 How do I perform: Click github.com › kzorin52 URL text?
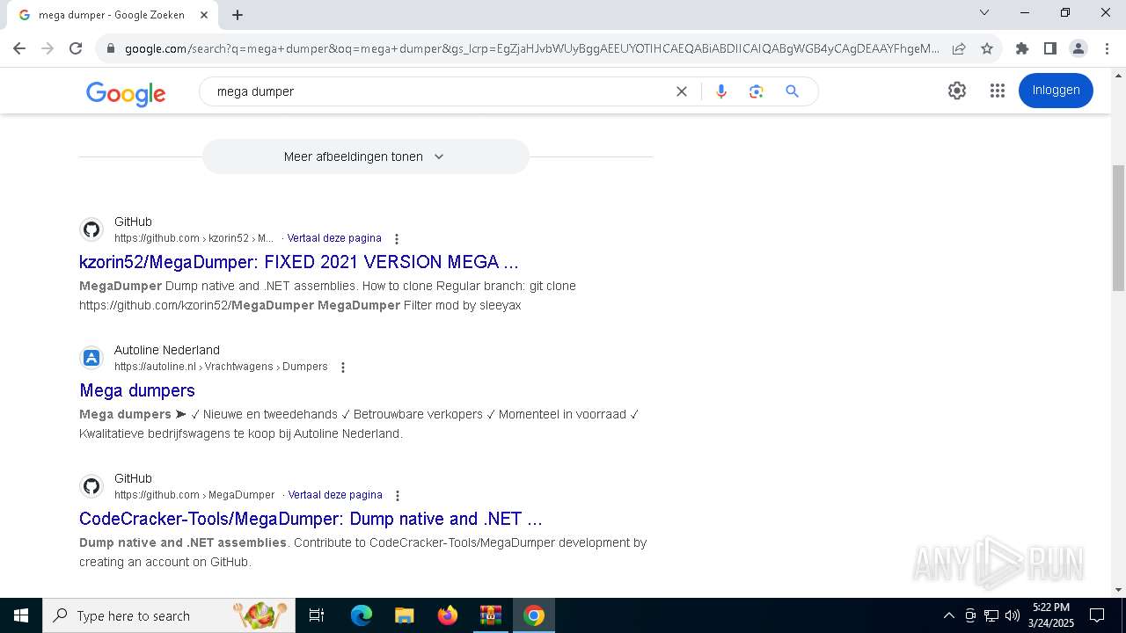pos(194,238)
